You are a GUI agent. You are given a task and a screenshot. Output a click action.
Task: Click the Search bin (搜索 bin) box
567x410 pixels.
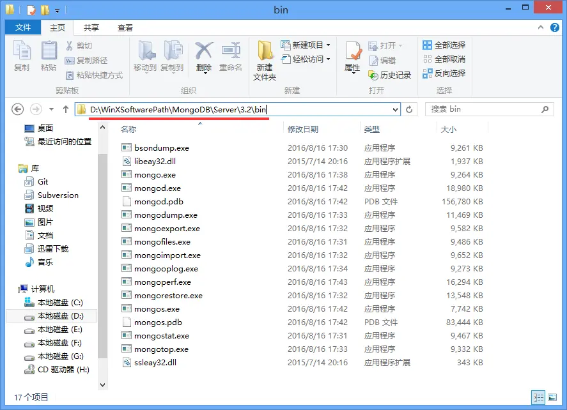489,109
